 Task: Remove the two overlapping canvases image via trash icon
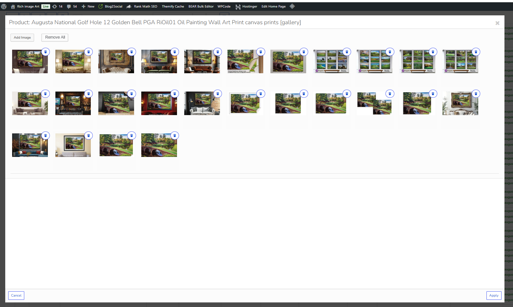(390, 94)
